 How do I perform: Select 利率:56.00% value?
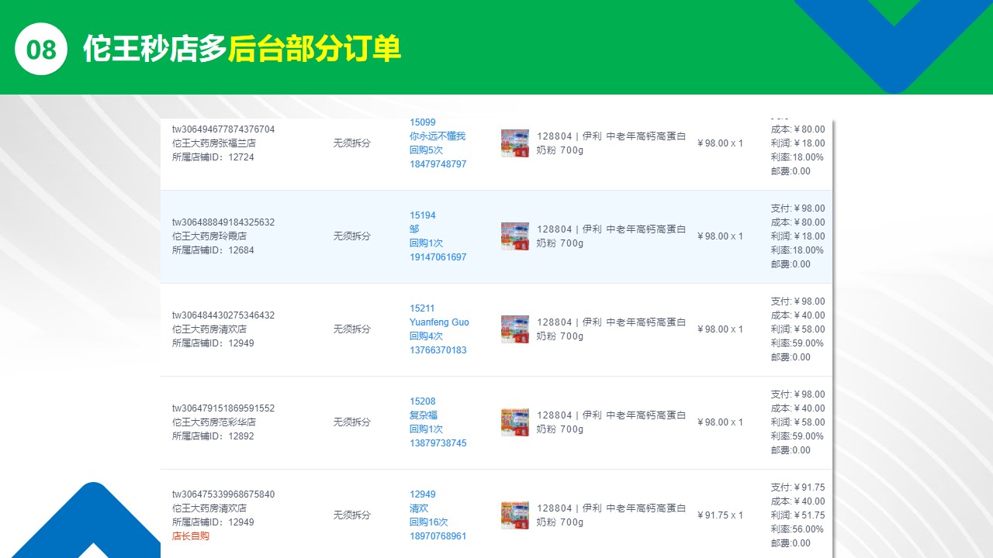[798, 529]
